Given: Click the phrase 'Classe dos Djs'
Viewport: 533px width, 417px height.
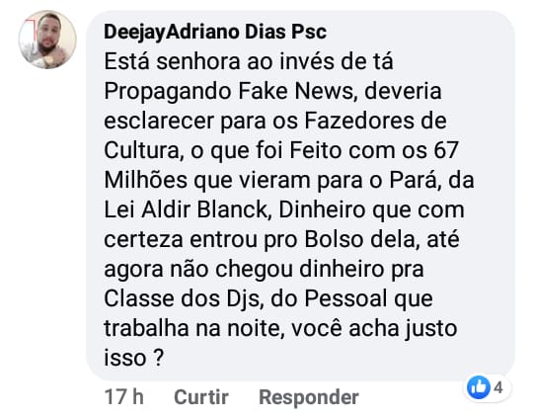Looking at the screenshot, I should (182, 298).
